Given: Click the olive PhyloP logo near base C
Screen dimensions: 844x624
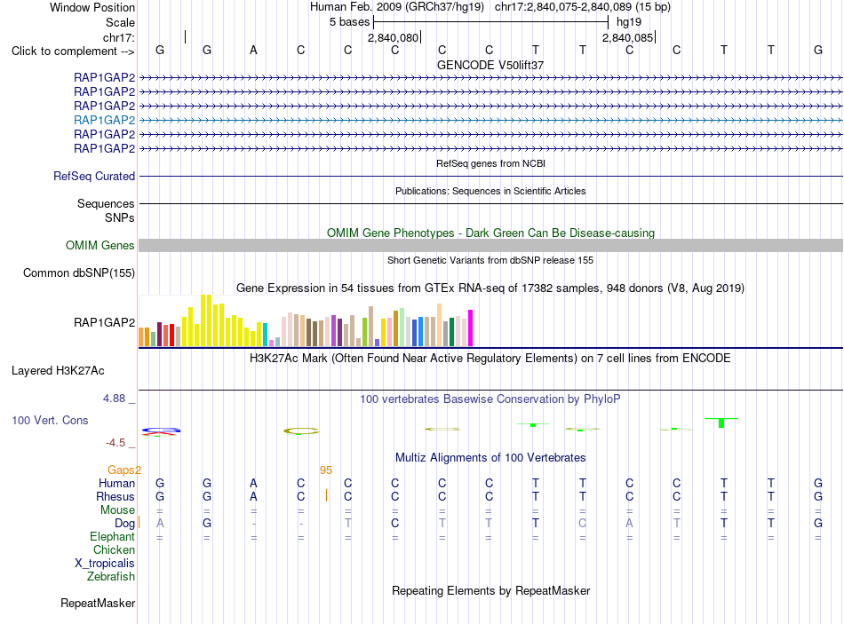Looking at the screenshot, I should (301, 430).
